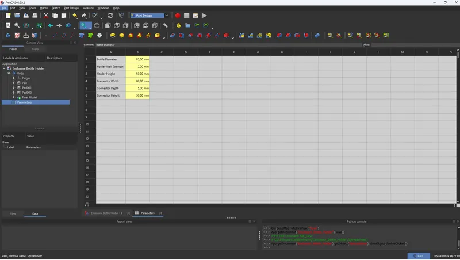
Task: Switch to the Data property tab
Action: 35,214
